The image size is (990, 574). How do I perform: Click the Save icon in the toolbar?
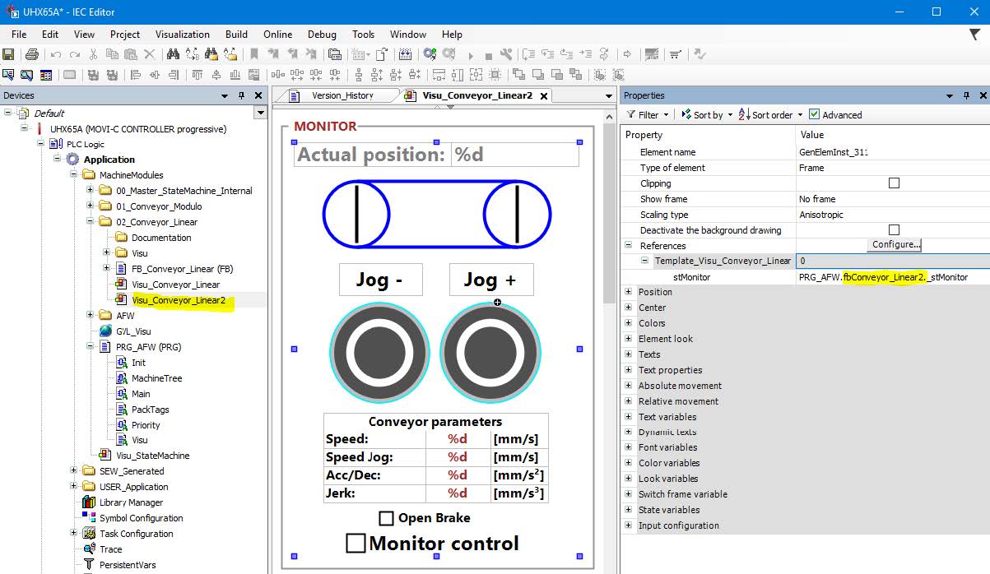8,55
